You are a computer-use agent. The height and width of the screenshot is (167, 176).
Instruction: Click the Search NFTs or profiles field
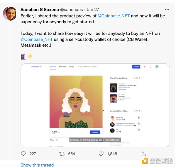94,67
